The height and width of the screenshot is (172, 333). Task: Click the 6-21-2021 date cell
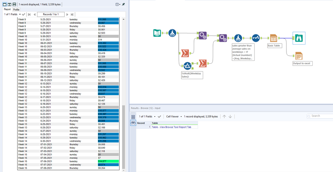pyautogui.click(x=46, y=110)
